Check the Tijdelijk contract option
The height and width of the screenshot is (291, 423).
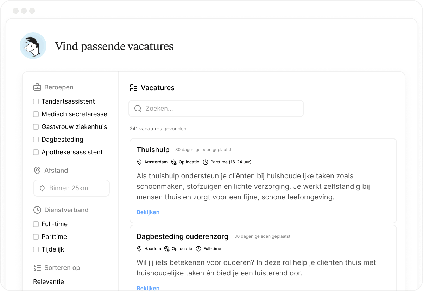click(36, 249)
